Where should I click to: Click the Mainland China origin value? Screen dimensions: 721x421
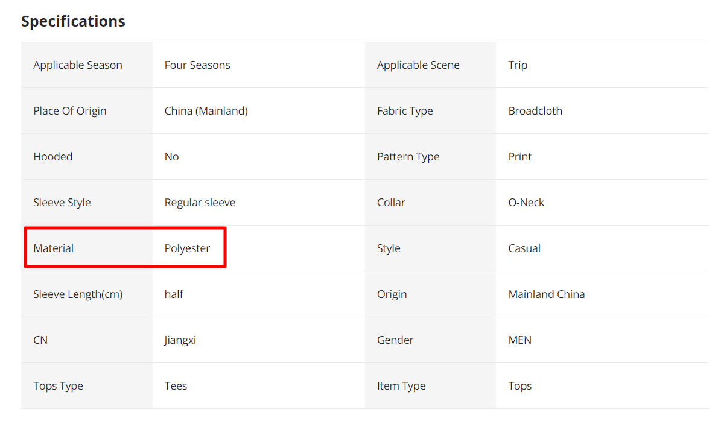pyautogui.click(x=547, y=294)
